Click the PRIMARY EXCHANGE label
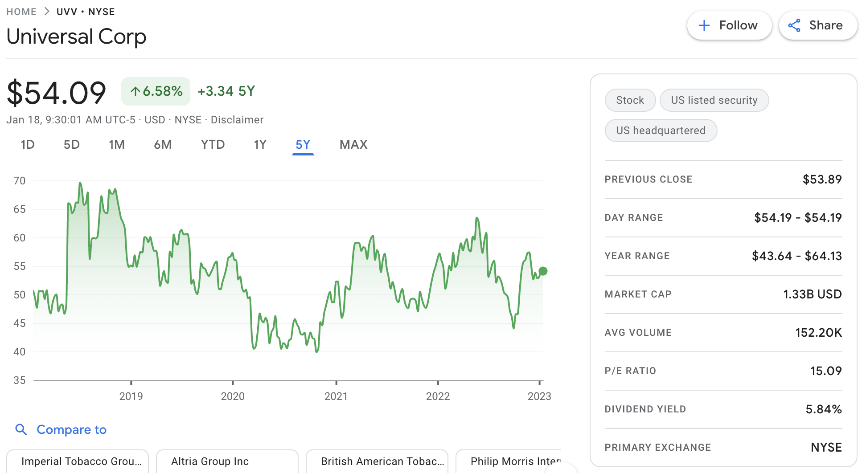 click(658, 448)
